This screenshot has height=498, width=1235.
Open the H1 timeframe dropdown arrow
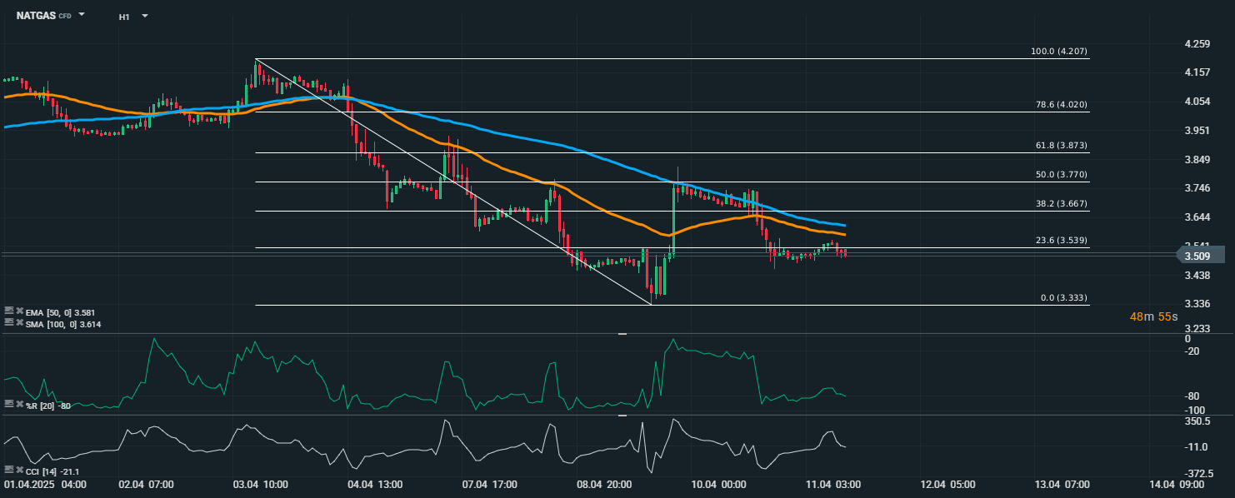[145, 16]
